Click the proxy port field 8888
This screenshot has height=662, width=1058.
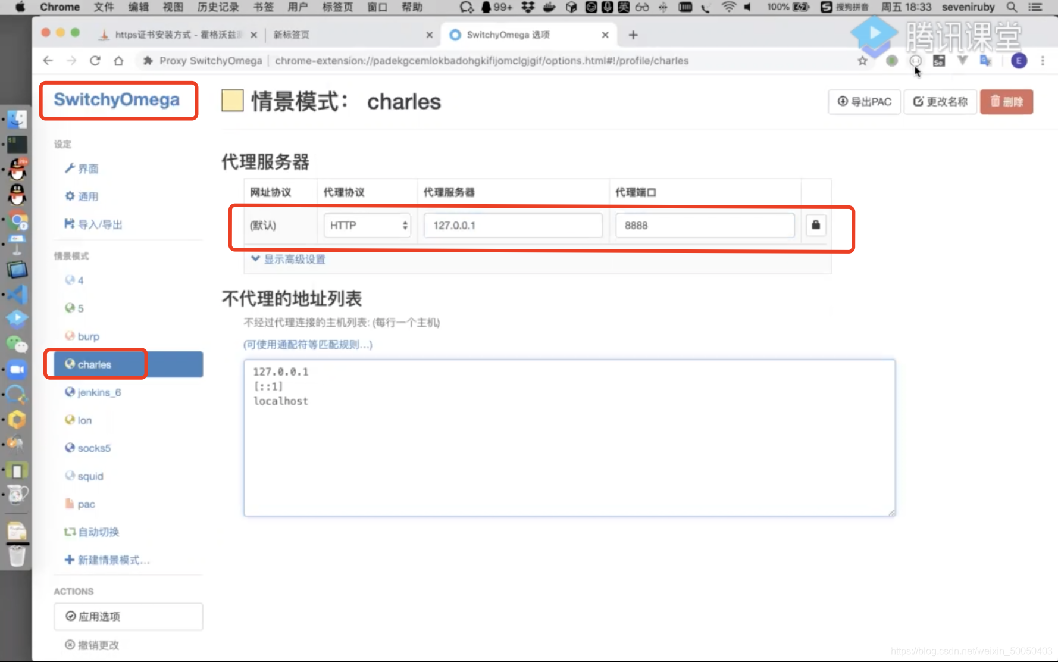click(x=705, y=225)
